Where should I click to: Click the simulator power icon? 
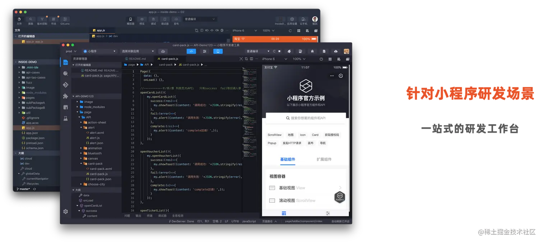tap(321, 59)
